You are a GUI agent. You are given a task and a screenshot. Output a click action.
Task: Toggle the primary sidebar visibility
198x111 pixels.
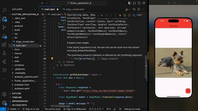tap(130, 3)
